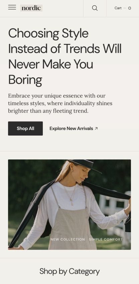Click the cart item count zero

(x=130, y=8)
